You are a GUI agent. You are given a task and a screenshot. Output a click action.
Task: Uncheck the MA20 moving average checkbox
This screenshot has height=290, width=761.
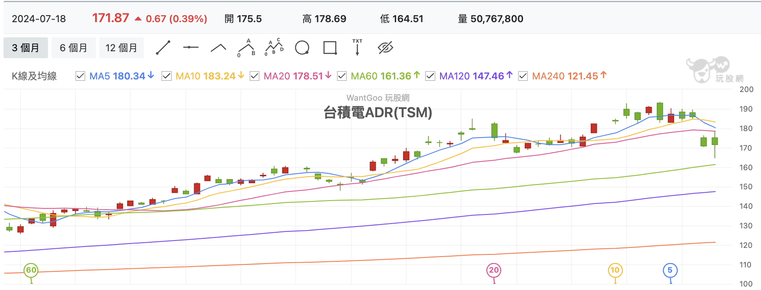pyautogui.click(x=255, y=76)
